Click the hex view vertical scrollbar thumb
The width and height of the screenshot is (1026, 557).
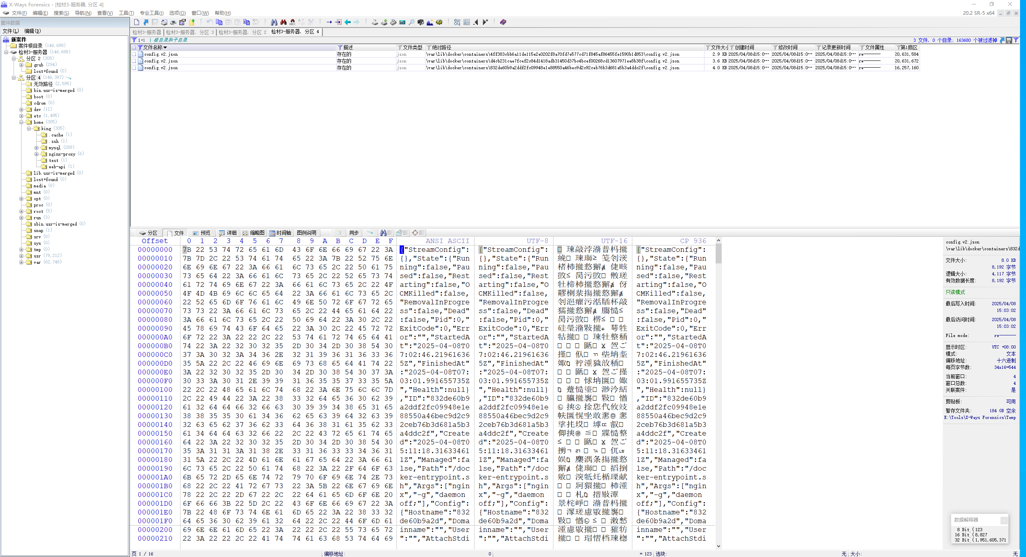718,253
